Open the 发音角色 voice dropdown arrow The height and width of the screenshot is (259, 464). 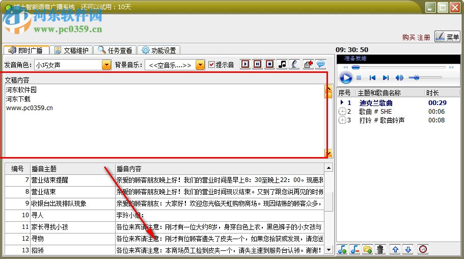point(106,65)
